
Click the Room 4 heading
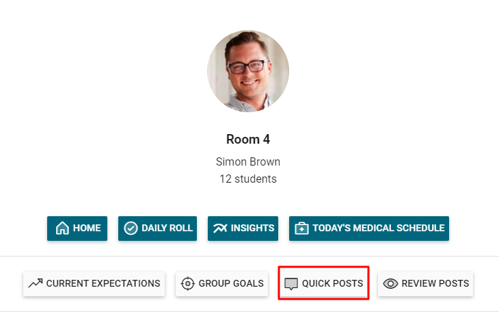(x=248, y=140)
